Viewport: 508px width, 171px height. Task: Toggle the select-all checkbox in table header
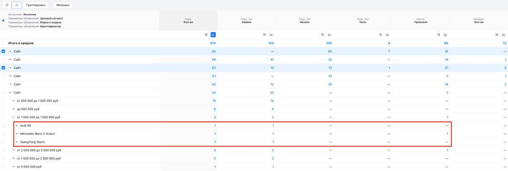pyautogui.click(x=3, y=20)
